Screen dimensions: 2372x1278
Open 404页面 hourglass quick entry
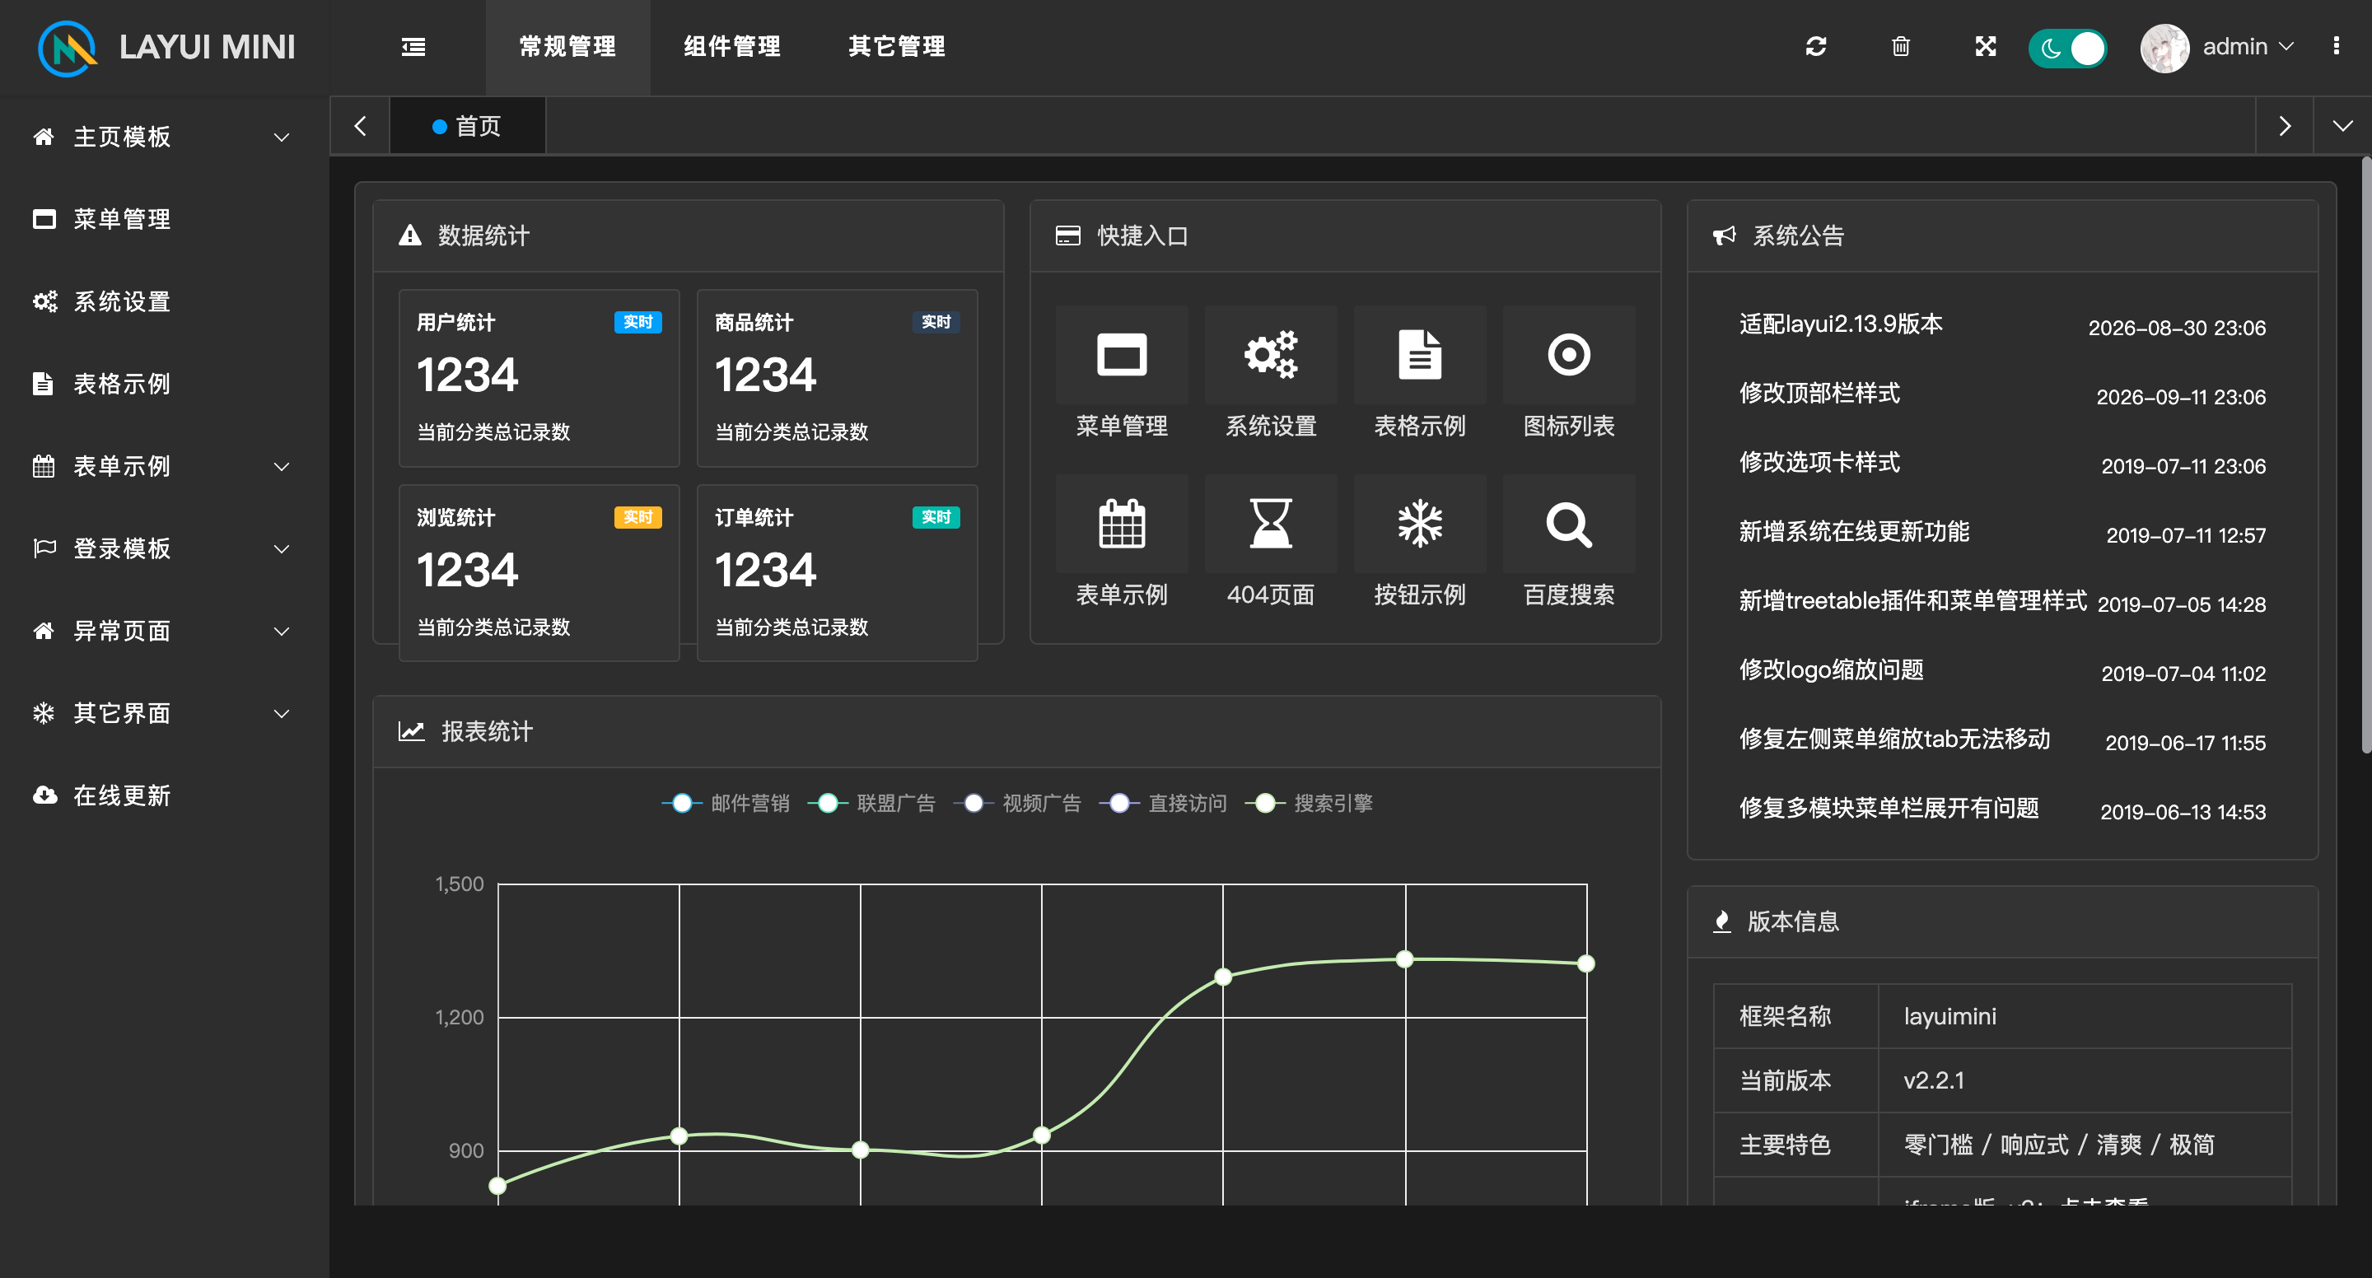coord(1271,523)
